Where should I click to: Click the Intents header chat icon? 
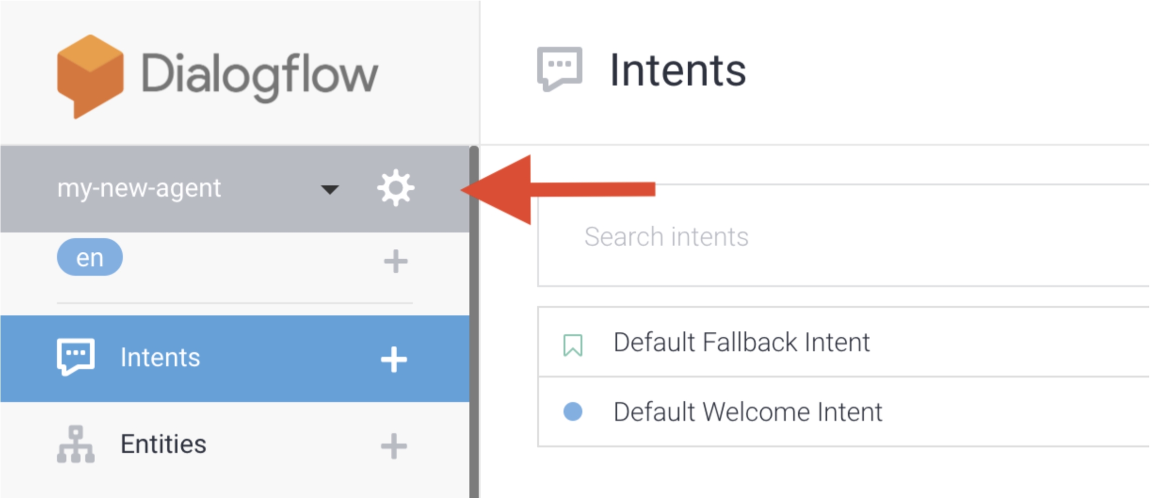(x=559, y=69)
